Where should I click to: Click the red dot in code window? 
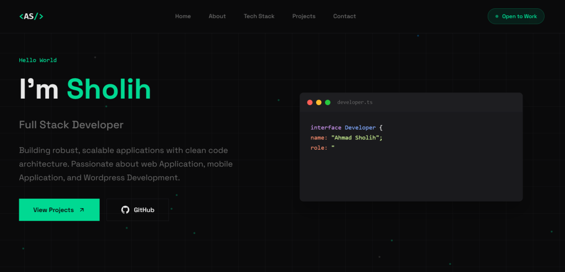coord(310,102)
